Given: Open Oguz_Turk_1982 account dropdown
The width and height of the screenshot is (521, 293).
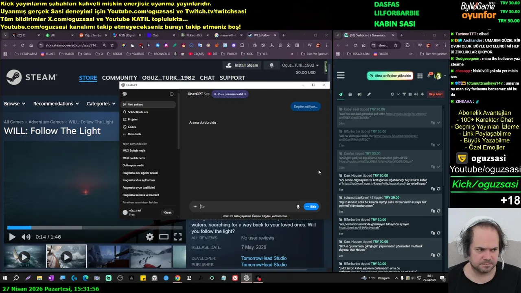Looking at the screenshot, I should (300, 65).
